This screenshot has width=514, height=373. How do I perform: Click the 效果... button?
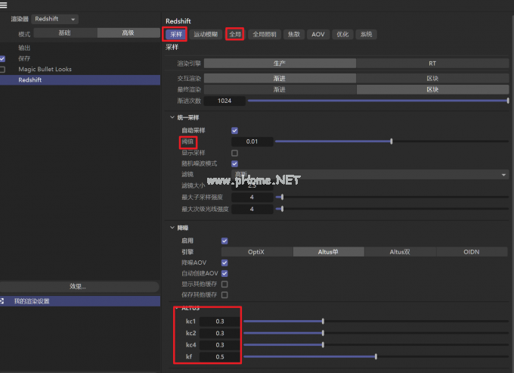(x=79, y=287)
